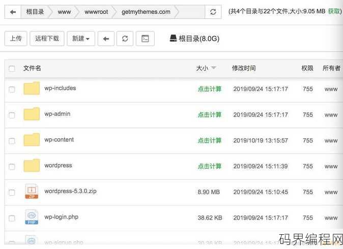Viewport: 343px width, 249px height.
Task: Go to 根目录 breadcrumb
Action: [35, 12]
